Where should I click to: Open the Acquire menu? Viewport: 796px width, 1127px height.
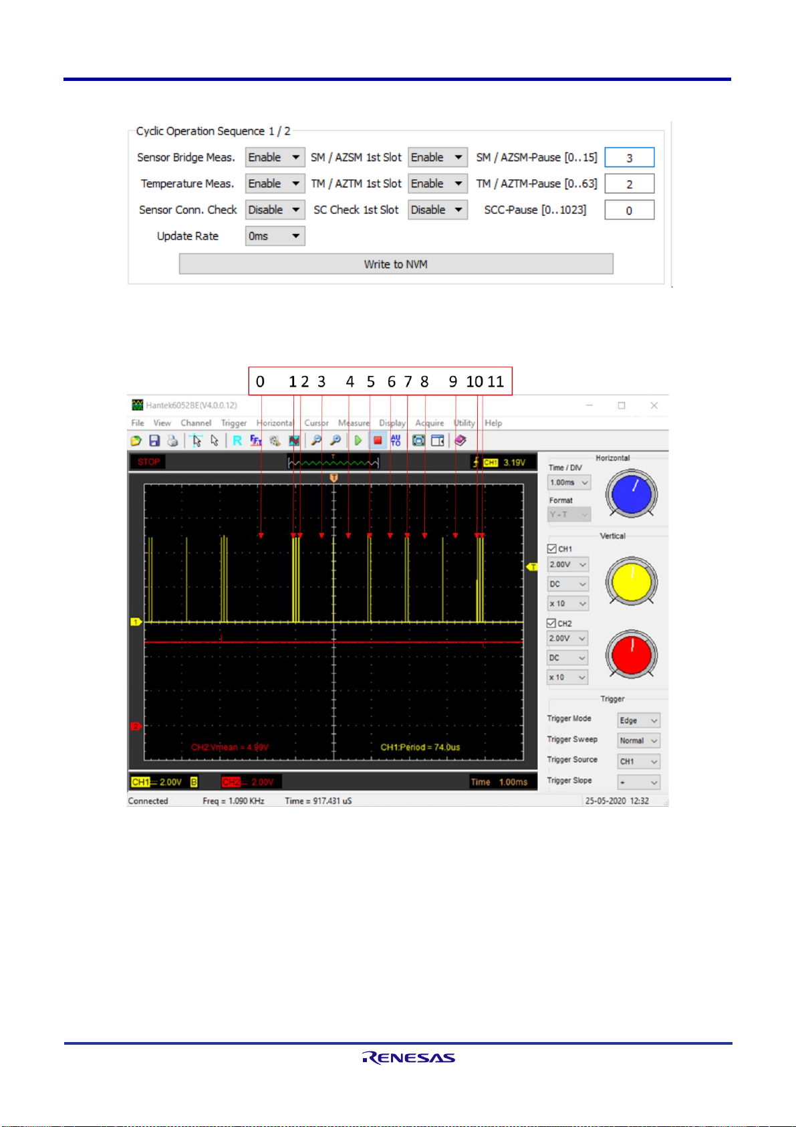pos(430,423)
